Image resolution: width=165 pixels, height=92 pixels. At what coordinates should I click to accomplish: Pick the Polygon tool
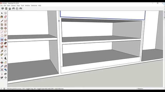(x=5, y=28)
